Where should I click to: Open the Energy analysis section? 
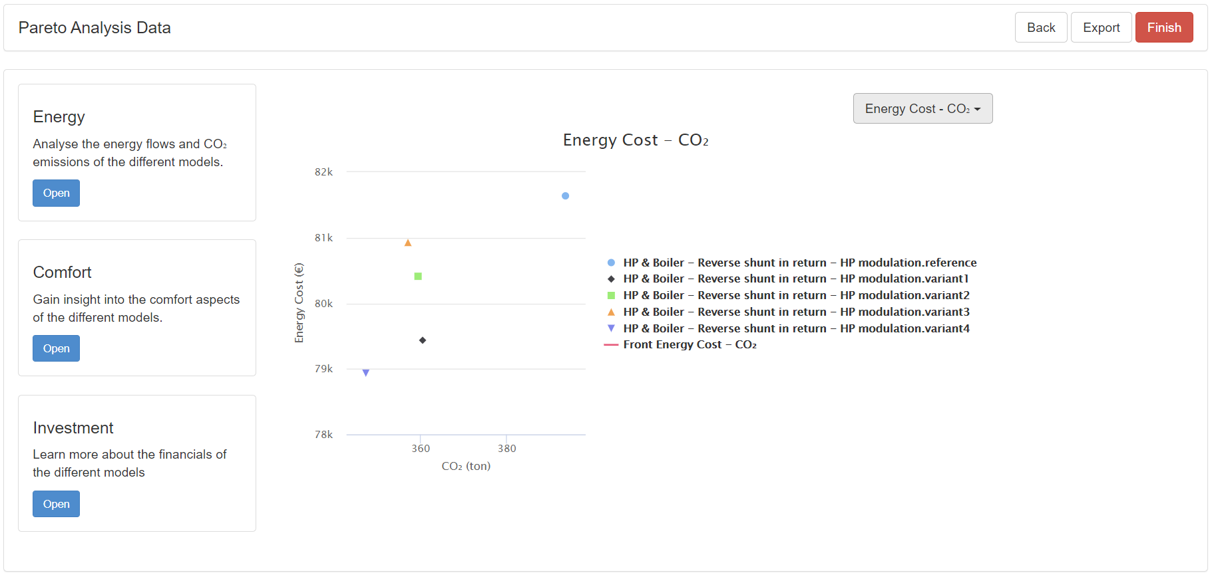point(56,193)
